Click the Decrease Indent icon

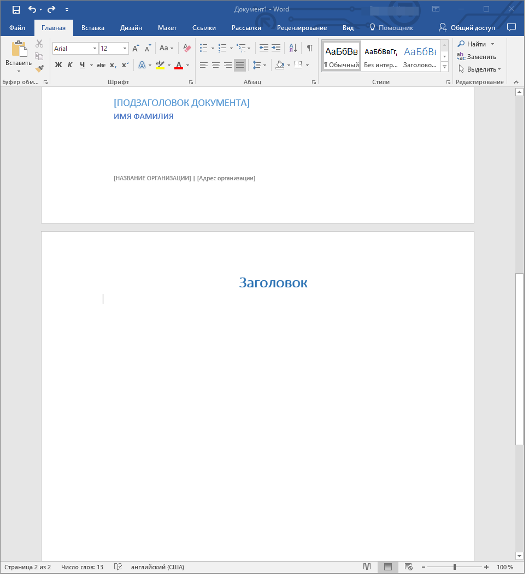(x=263, y=48)
